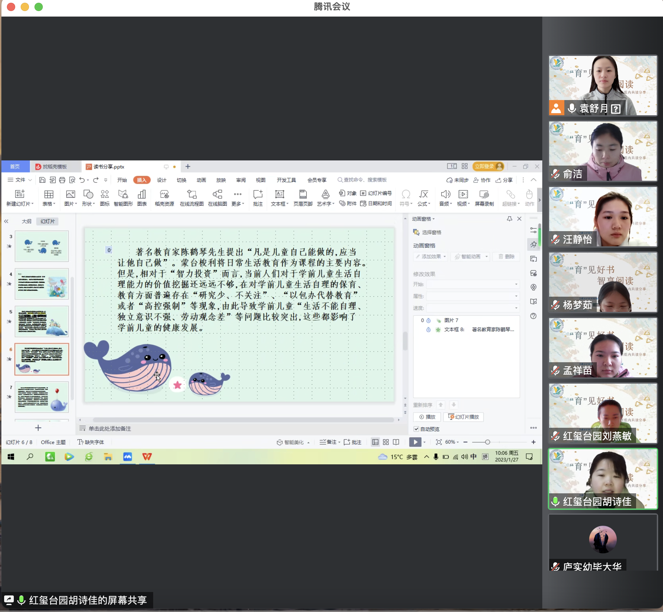Switch to slide sorter view icon
This screenshot has width=663, height=612.
386,442
